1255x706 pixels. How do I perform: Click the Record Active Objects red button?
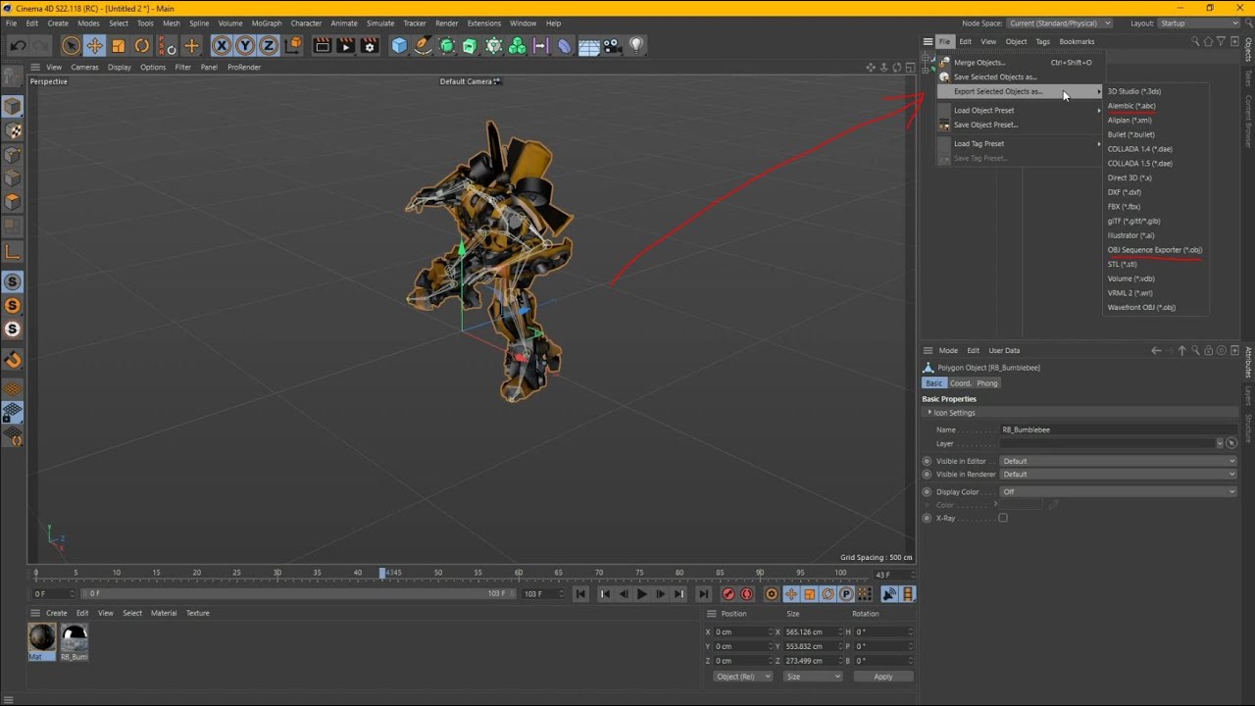[728, 594]
